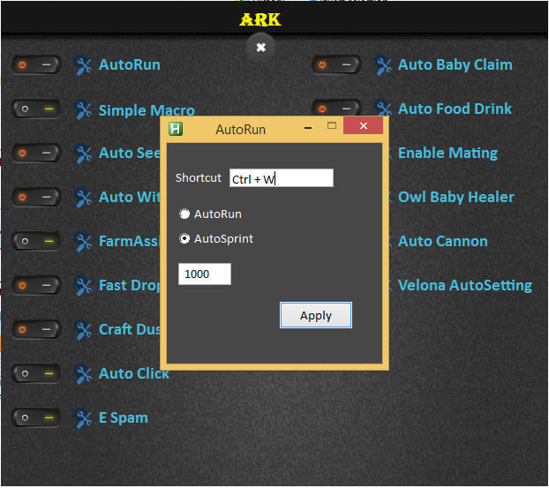This screenshot has height=488, width=549.
Task: Close the ARK panel with round X button
Action: point(260,47)
